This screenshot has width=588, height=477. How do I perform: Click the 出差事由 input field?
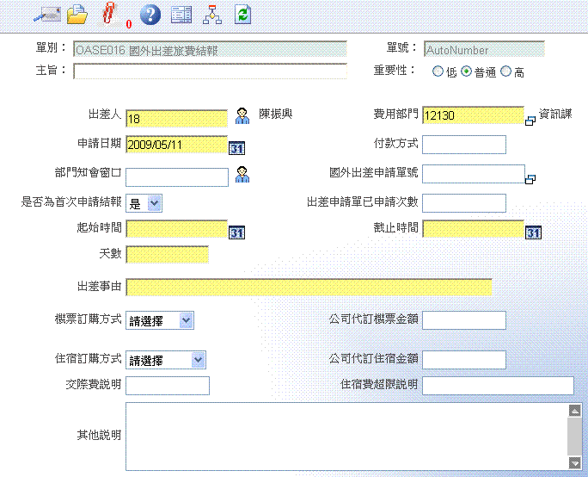[309, 287]
